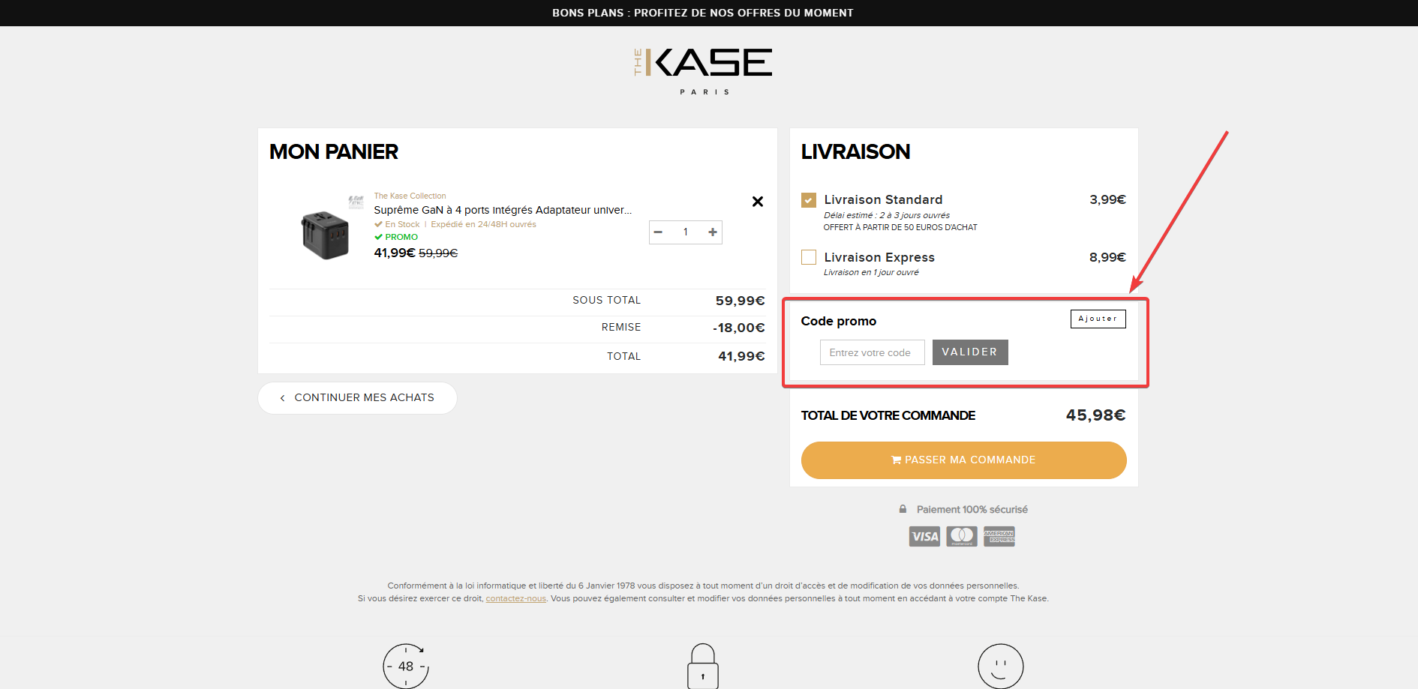
Task: Click The Kase Collection brand label
Action: [410, 196]
